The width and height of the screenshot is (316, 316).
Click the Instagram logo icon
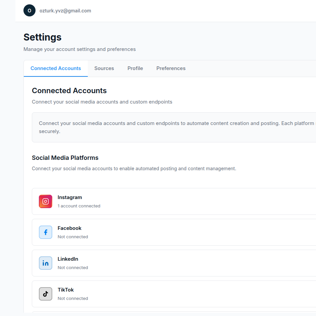pos(46,201)
